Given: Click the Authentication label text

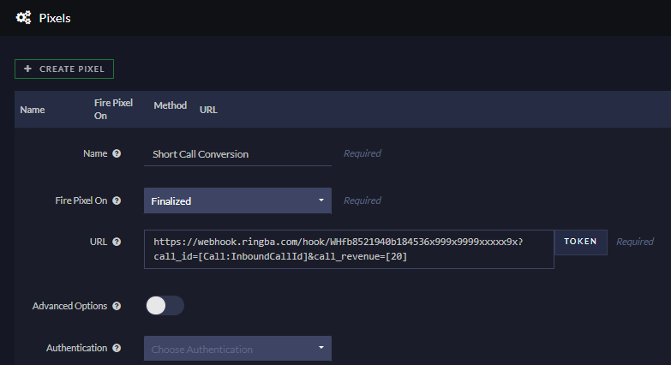Looking at the screenshot, I should coord(76,348).
